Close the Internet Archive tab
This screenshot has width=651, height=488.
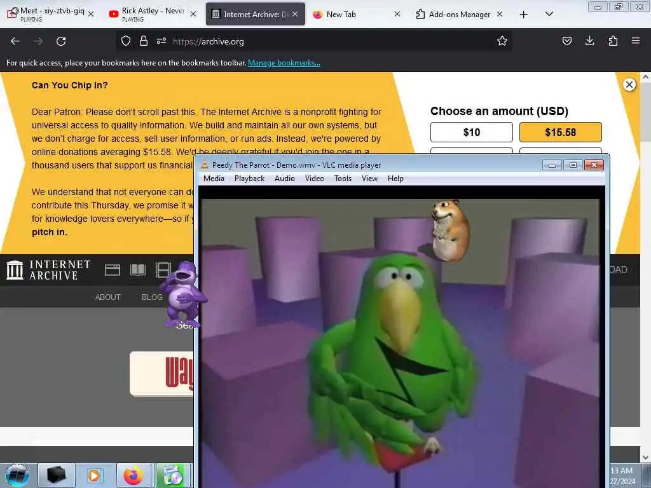[x=295, y=14]
